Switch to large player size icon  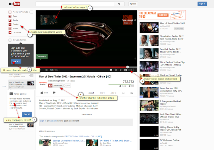130,70
